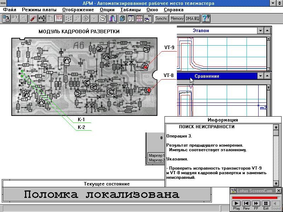Click the cascade windows toolbar icon
The image size is (283, 212).
coord(148,18)
